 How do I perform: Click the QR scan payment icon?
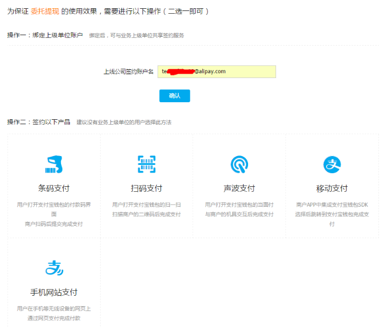point(147,164)
